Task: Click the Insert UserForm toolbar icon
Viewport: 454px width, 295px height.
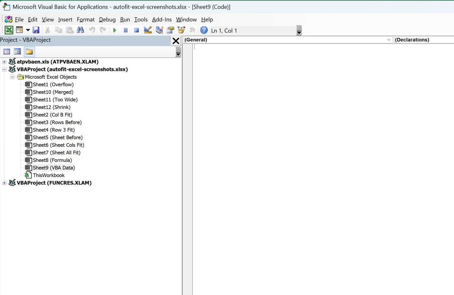Action: pyautogui.click(x=20, y=30)
